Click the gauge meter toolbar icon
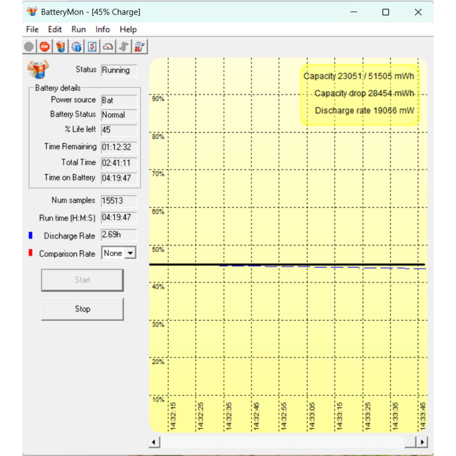456x456 pixels. (x=108, y=47)
